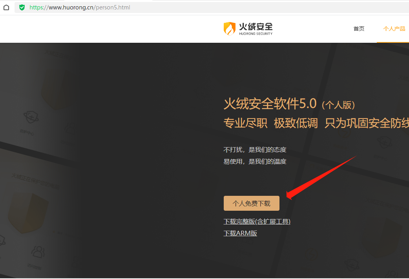
Task: Select the 个人产品 tab
Action: 394,29
